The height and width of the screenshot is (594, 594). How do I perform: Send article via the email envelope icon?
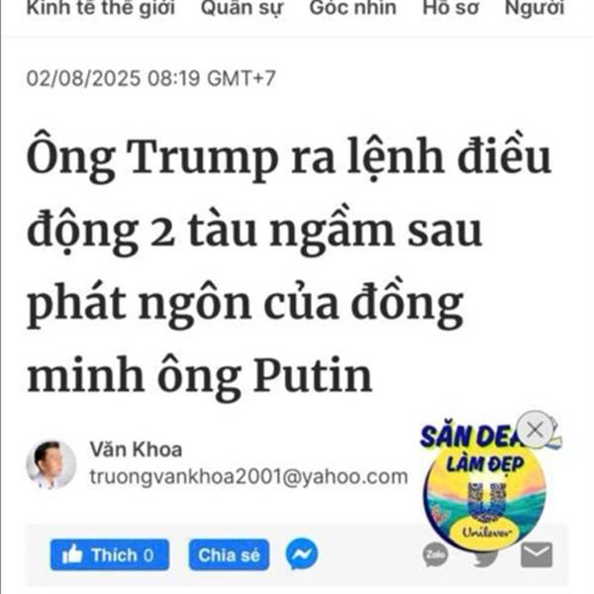537,554
